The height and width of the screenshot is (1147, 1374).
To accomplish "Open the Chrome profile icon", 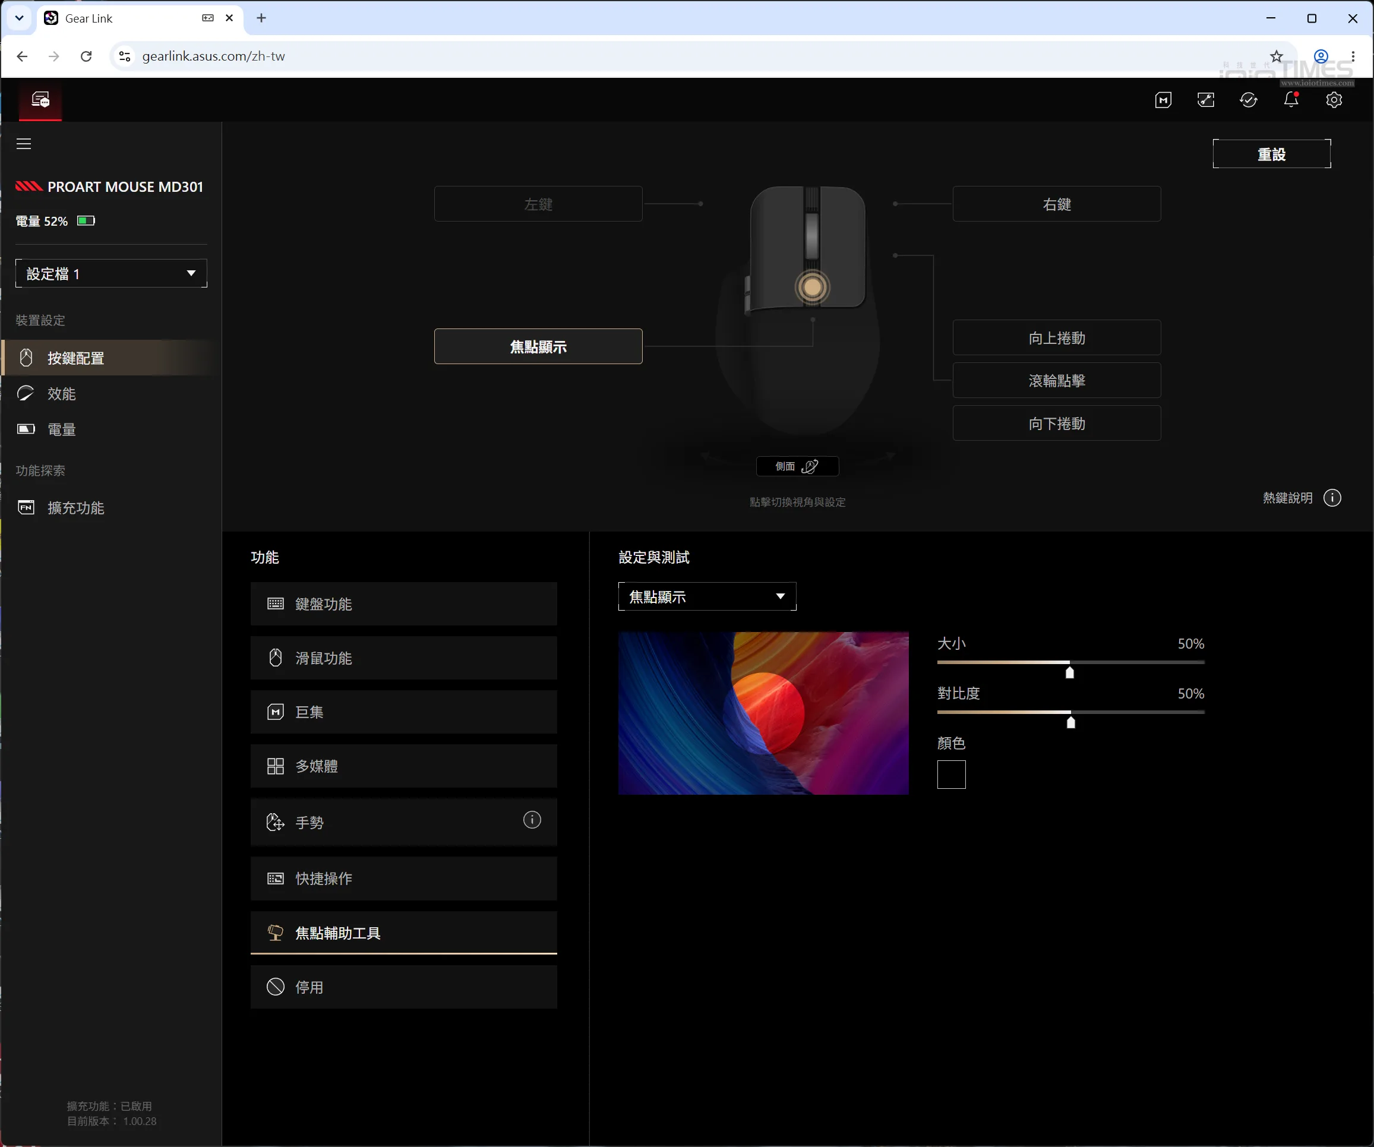I will pyautogui.click(x=1321, y=56).
